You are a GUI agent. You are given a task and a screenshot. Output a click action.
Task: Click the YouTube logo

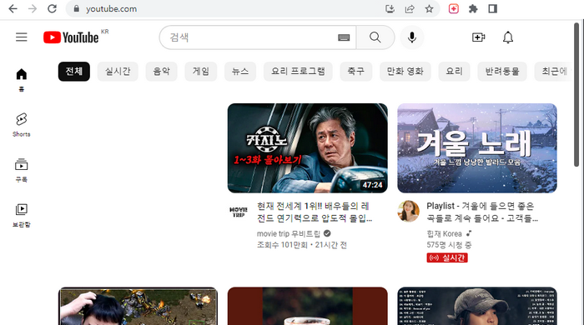tap(71, 37)
